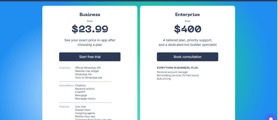Select the Enterprise plan heading
This screenshot has height=120, width=278.
coord(187,15)
